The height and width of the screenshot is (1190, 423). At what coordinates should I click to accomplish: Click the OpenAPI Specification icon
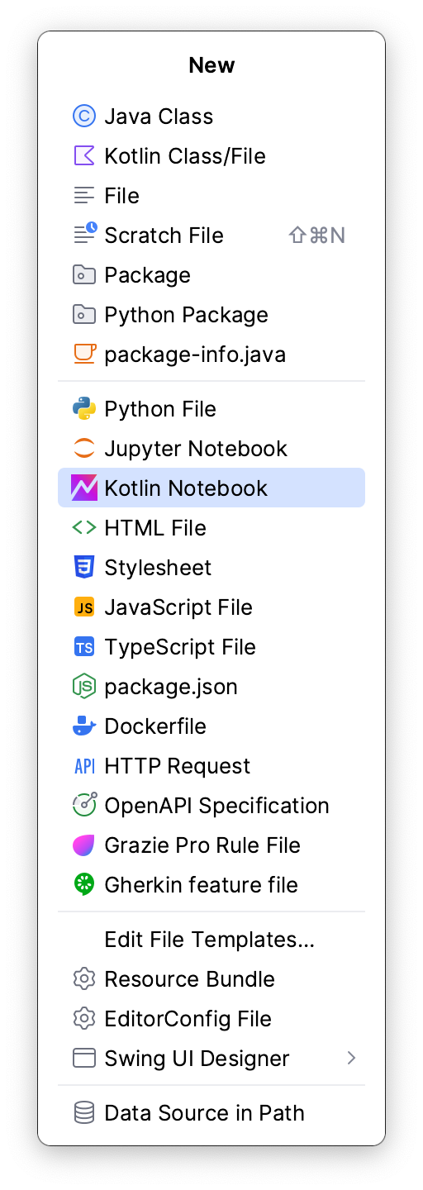[84, 806]
